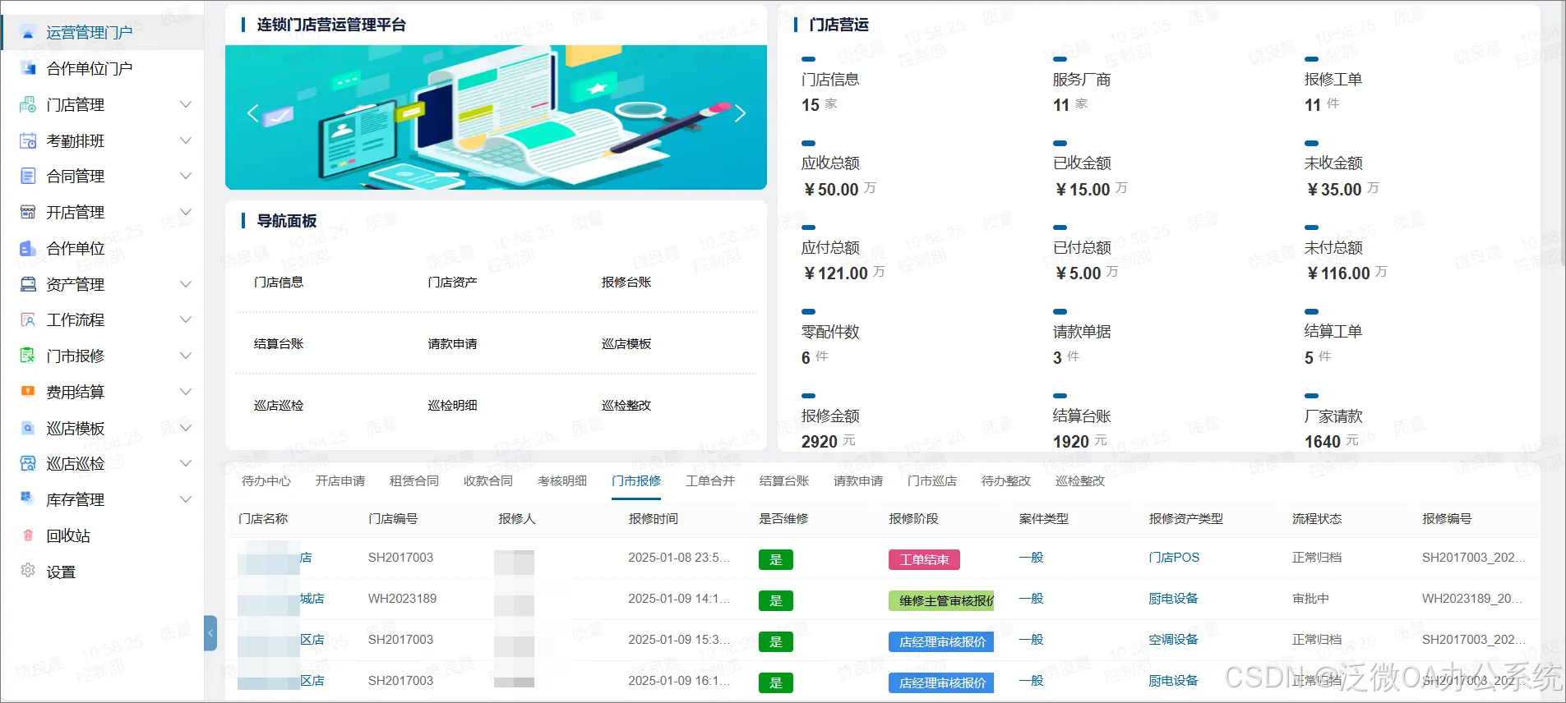Viewport: 1566px width, 703px height.
Task: Click the 考勤排班 calendar icon
Action: 28,140
